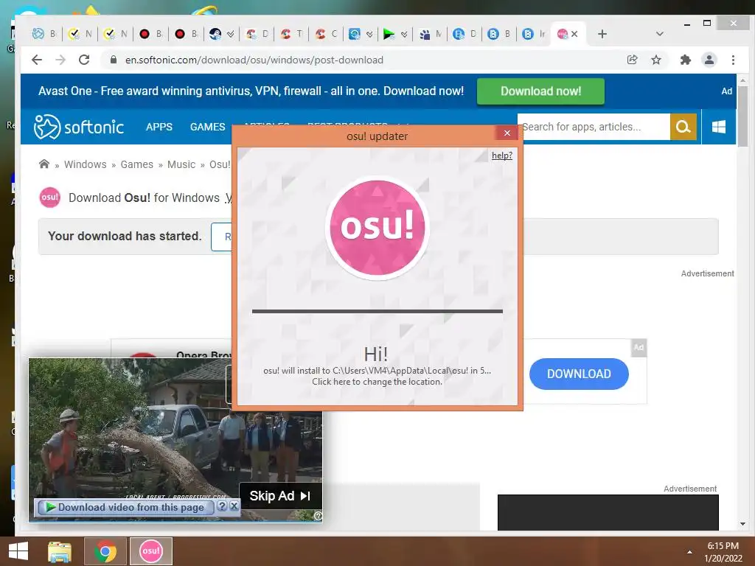Open the GAMES menu on Softonic
This screenshot has height=566, width=755.
tap(207, 127)
